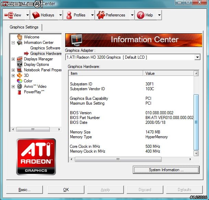
Task: Select Graphics Hardware in the tree
Action: tap(46, 54)
